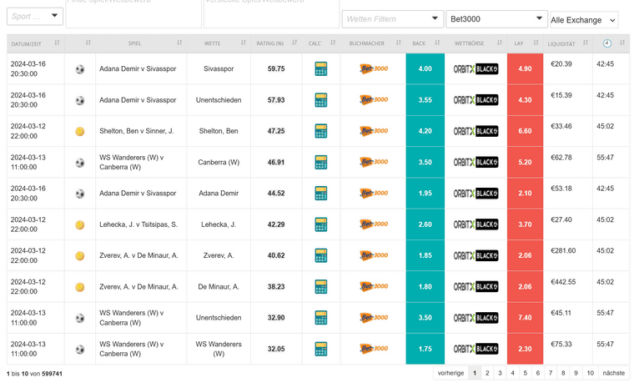634x383 pixels.
Task: Open calculator for Unentschieden 57.93 row
Action: [321, 100]
